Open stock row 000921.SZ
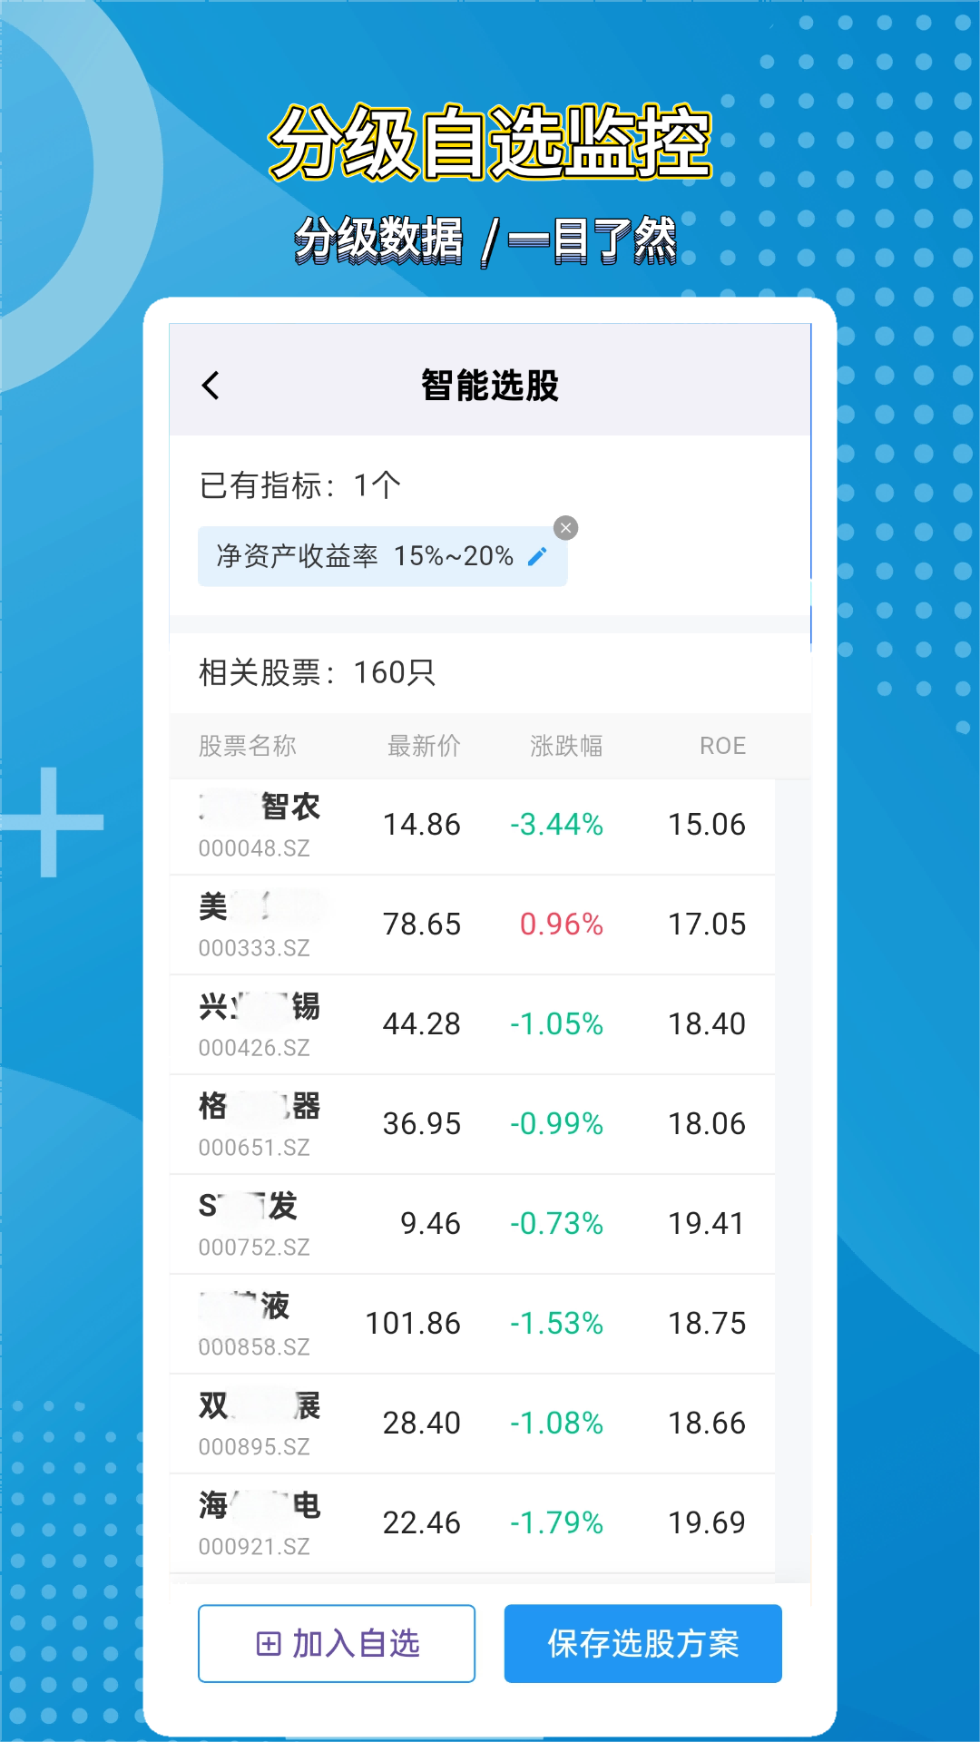Image resolution: width=980 pixels, height=1742 pixels. pos(472,1524)
